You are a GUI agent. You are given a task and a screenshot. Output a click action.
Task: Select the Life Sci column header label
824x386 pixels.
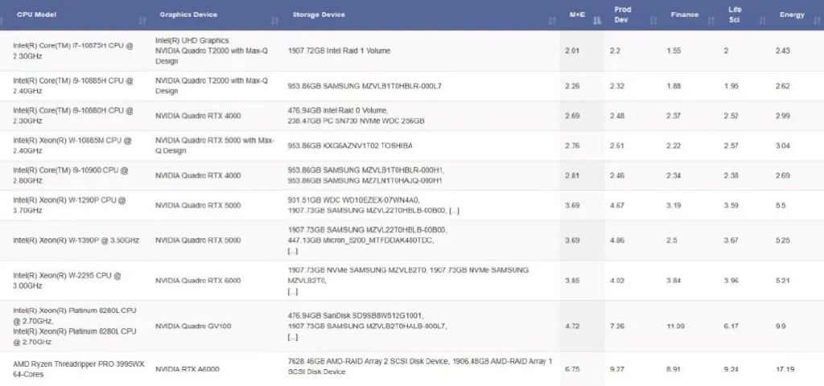click(x=735, y=14)
